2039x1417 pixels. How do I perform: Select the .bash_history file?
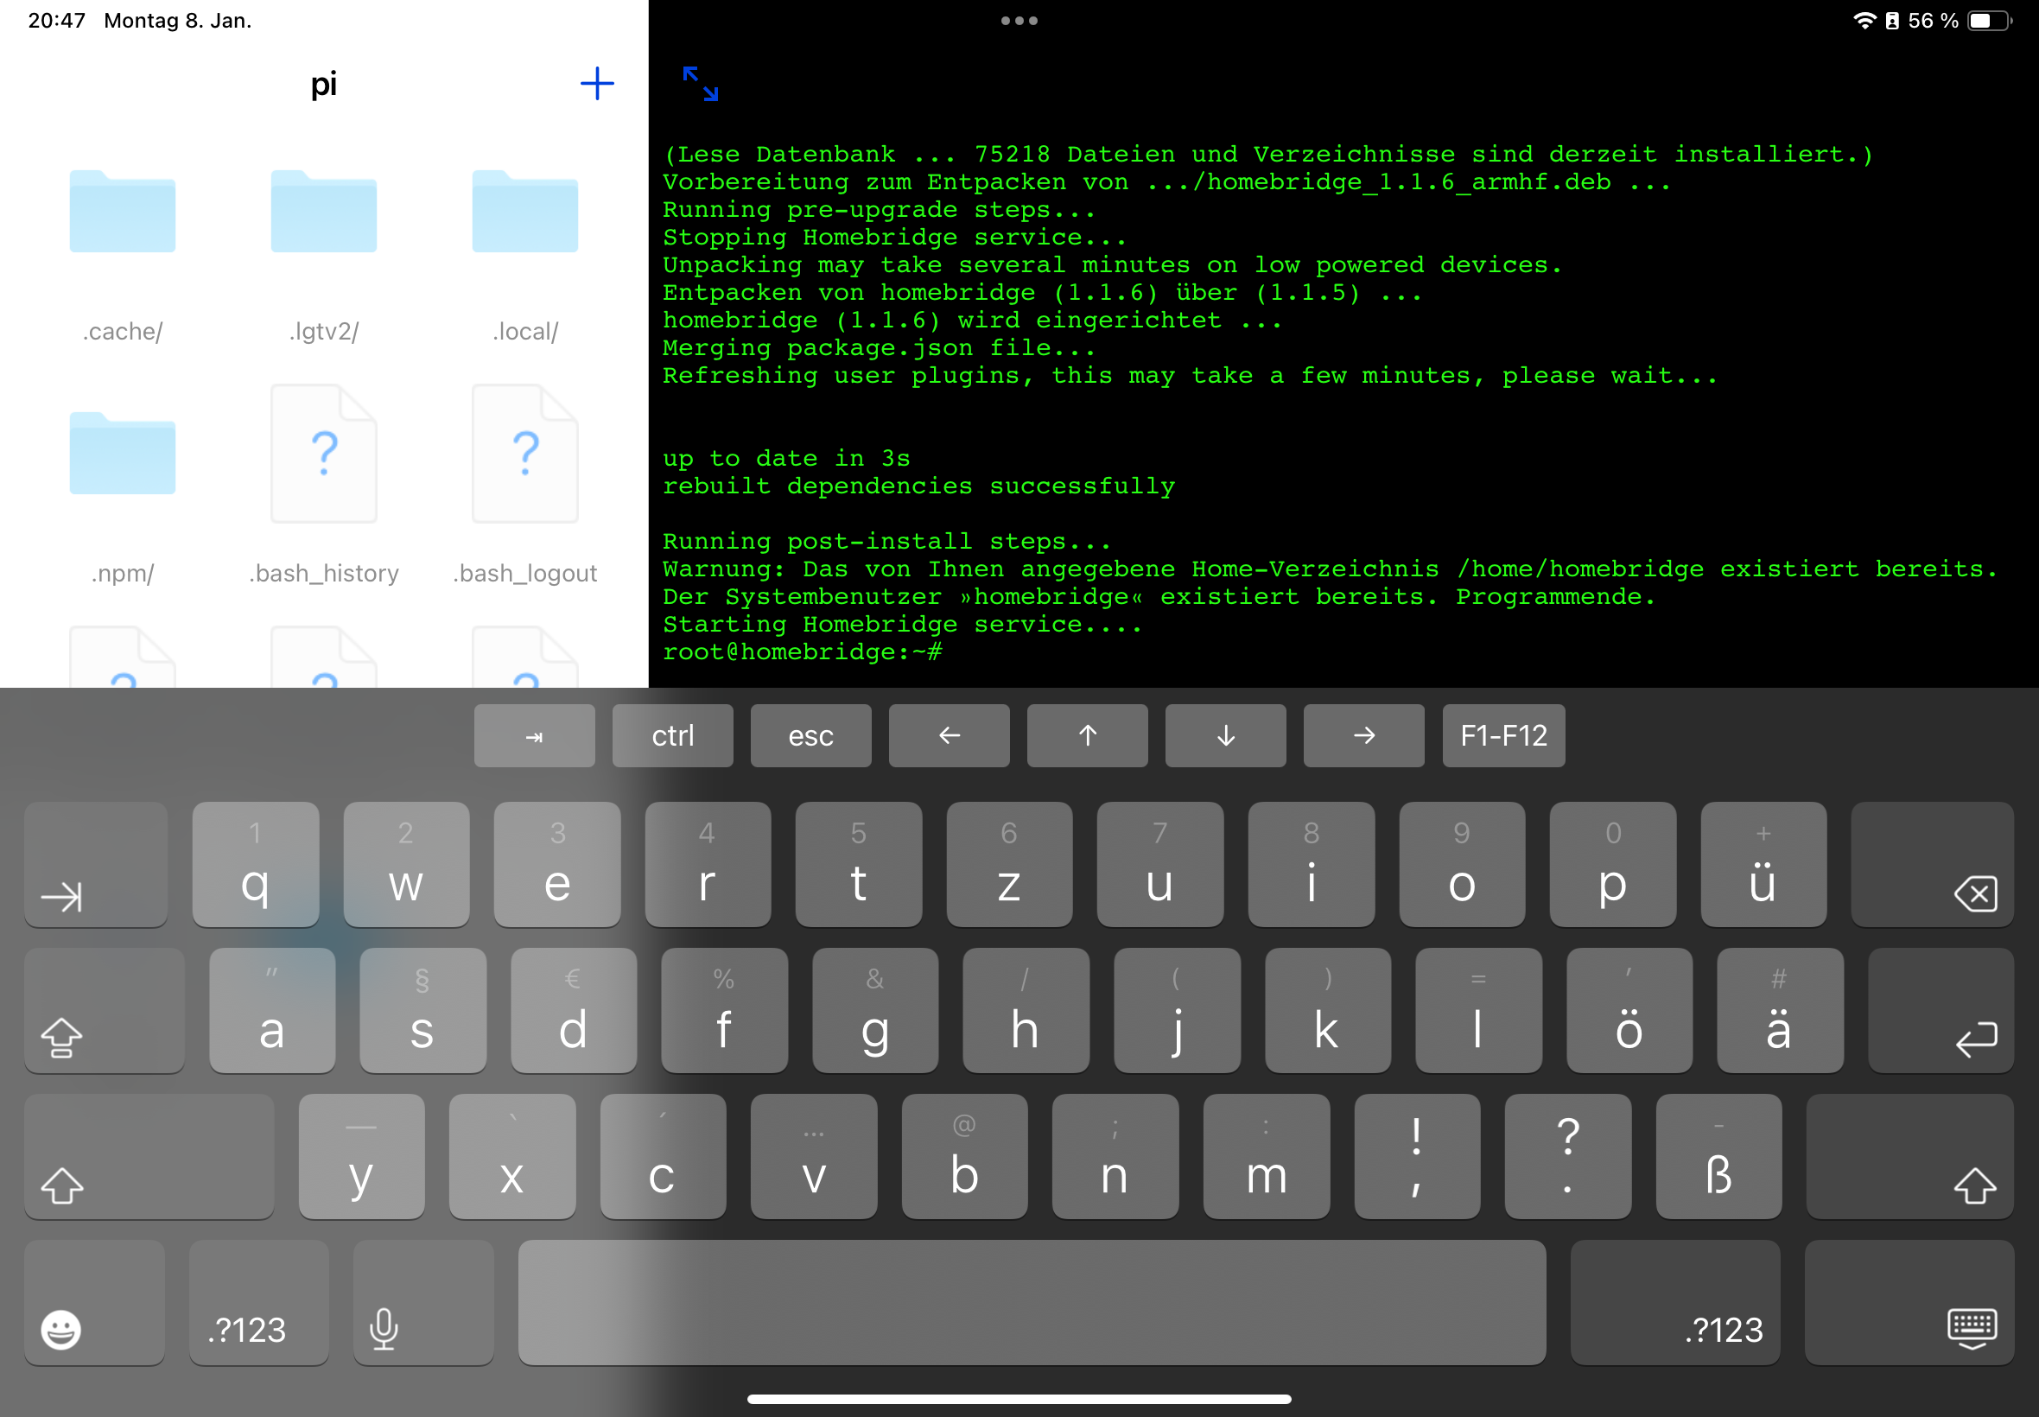point(323,454)
